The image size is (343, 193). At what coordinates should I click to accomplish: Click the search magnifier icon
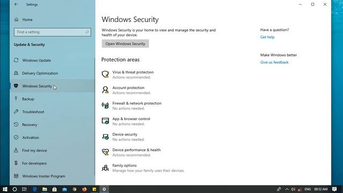coord(87,32)
